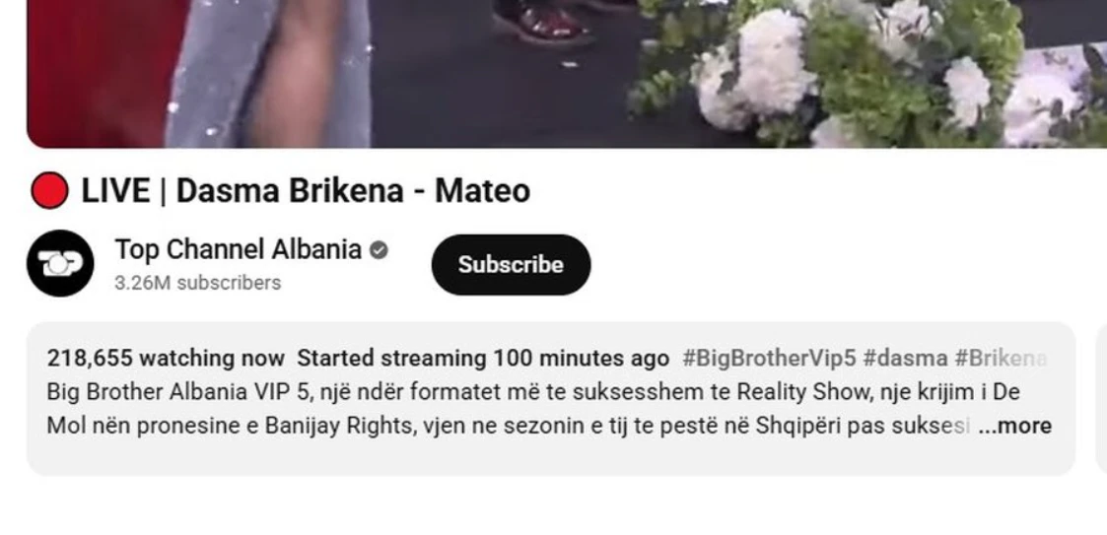
Task: Click the 3.26M subscribers count
Action: tap(198, 283)
